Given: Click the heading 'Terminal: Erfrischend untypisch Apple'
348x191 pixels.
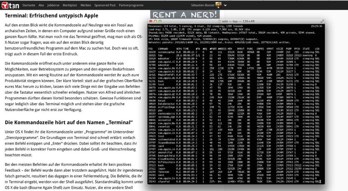Looking at the screenshot, I should pos(52,16).
